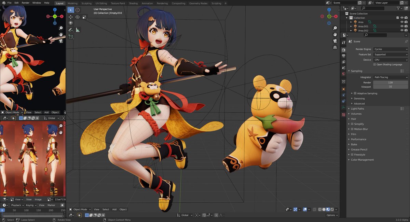Viewport: 410px width, 222px height.
Task: Open timeline Keying menu
Action: coord(31,205)
